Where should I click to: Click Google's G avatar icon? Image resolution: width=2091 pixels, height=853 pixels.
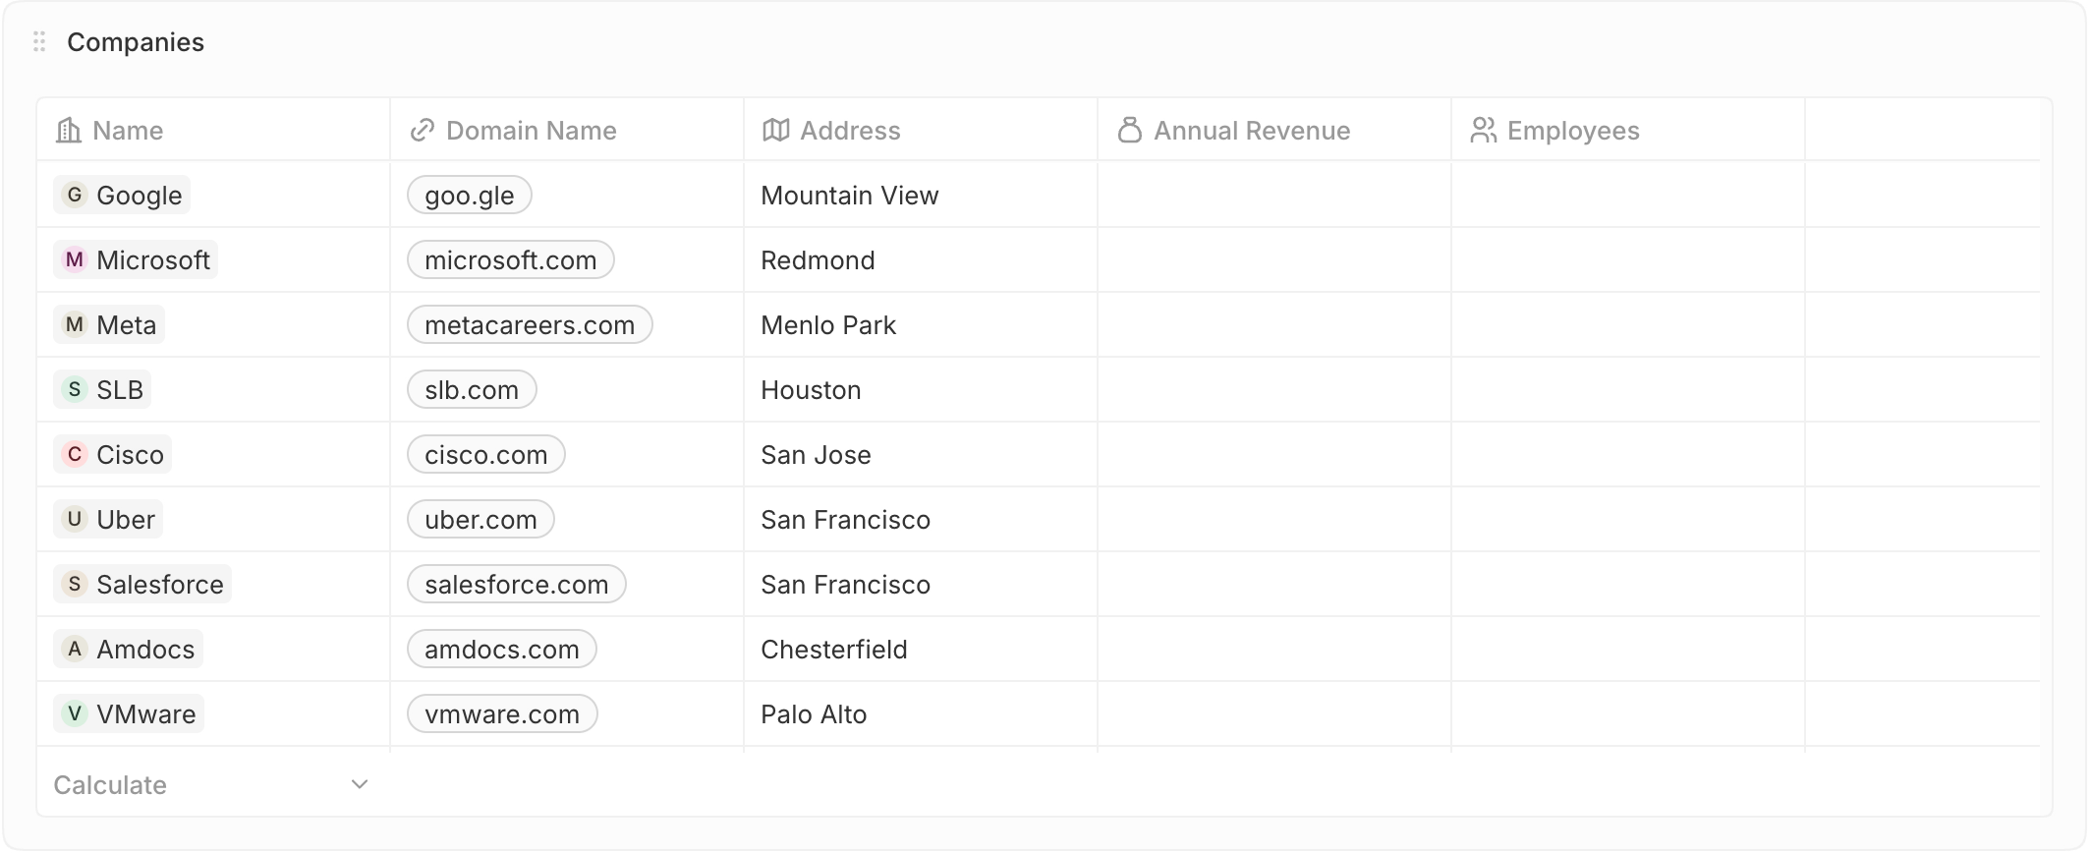(x=75, y=195)
